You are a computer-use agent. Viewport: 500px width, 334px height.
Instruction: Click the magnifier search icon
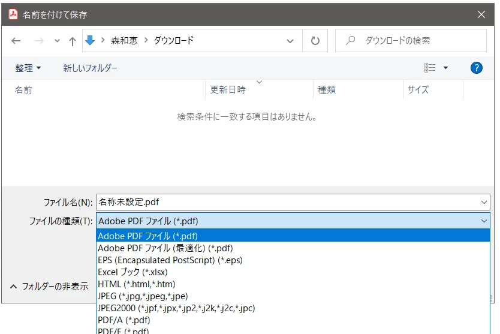click(x=351, y=41)
